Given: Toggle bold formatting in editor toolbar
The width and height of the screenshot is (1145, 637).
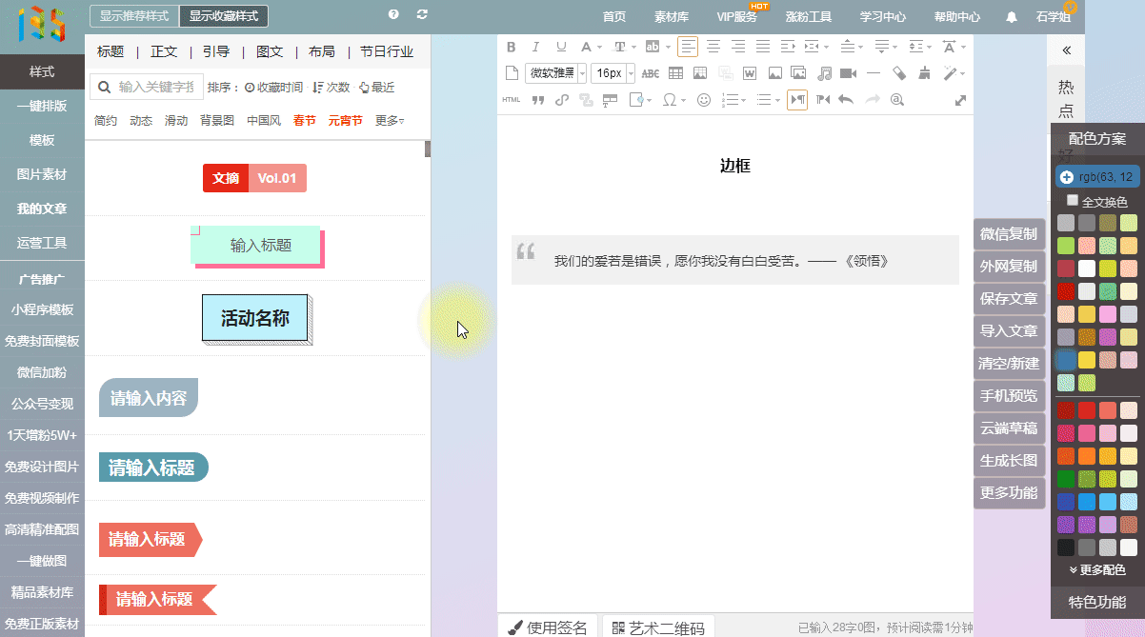Looking at the screenshot, I should [x=511, y=47].
